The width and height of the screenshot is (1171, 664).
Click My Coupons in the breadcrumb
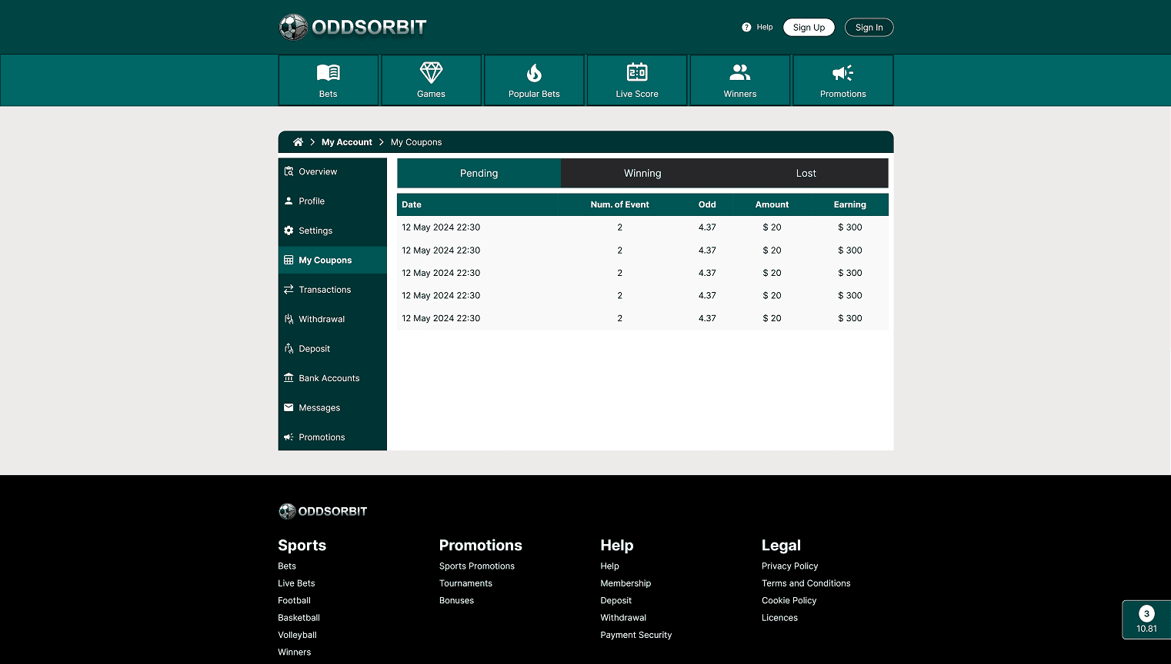tap(416, 142)
